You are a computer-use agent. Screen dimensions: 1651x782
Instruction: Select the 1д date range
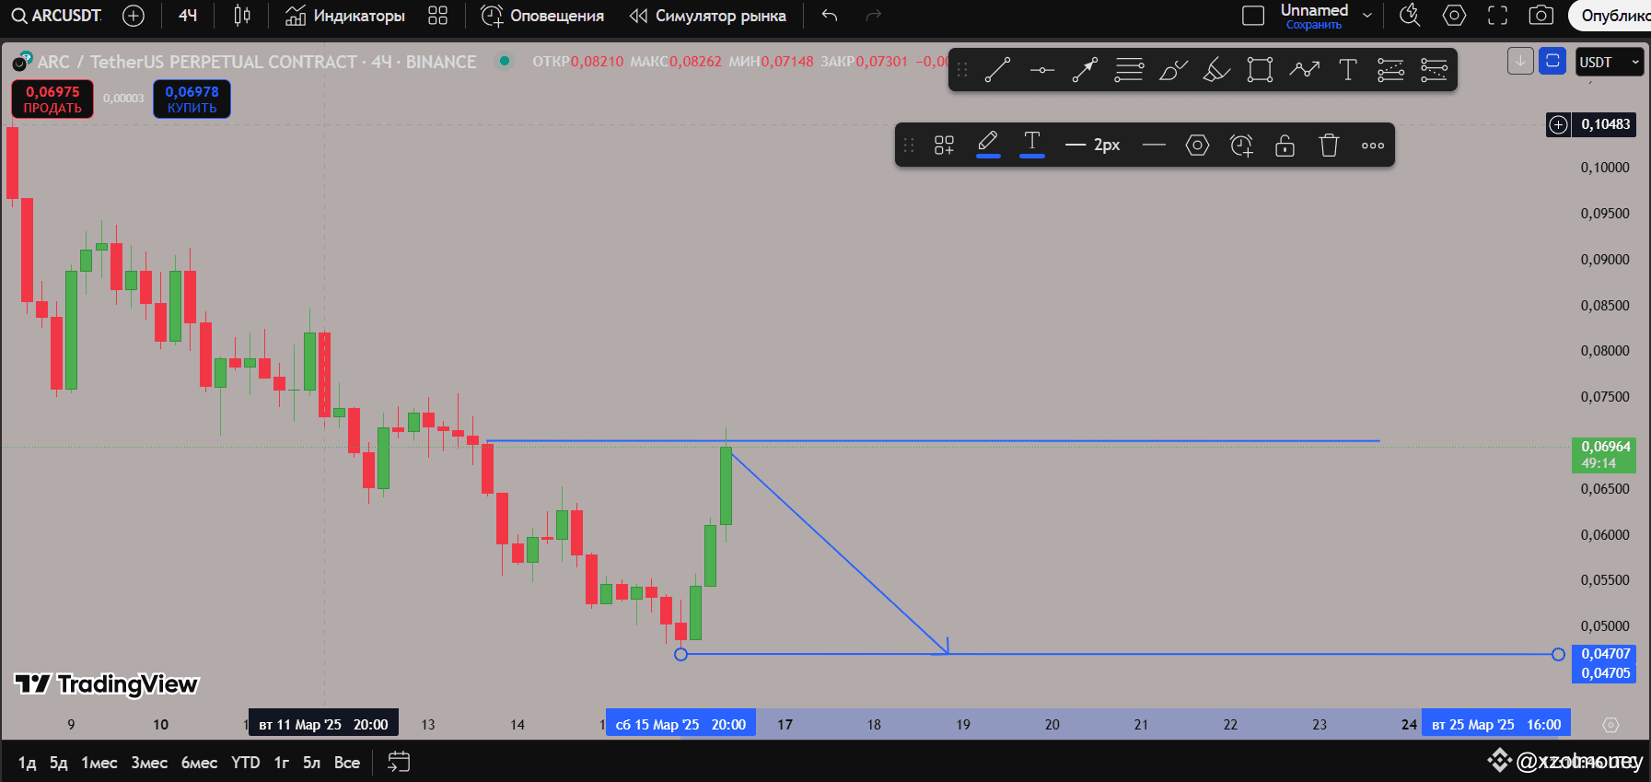click(x=28, y=763)
